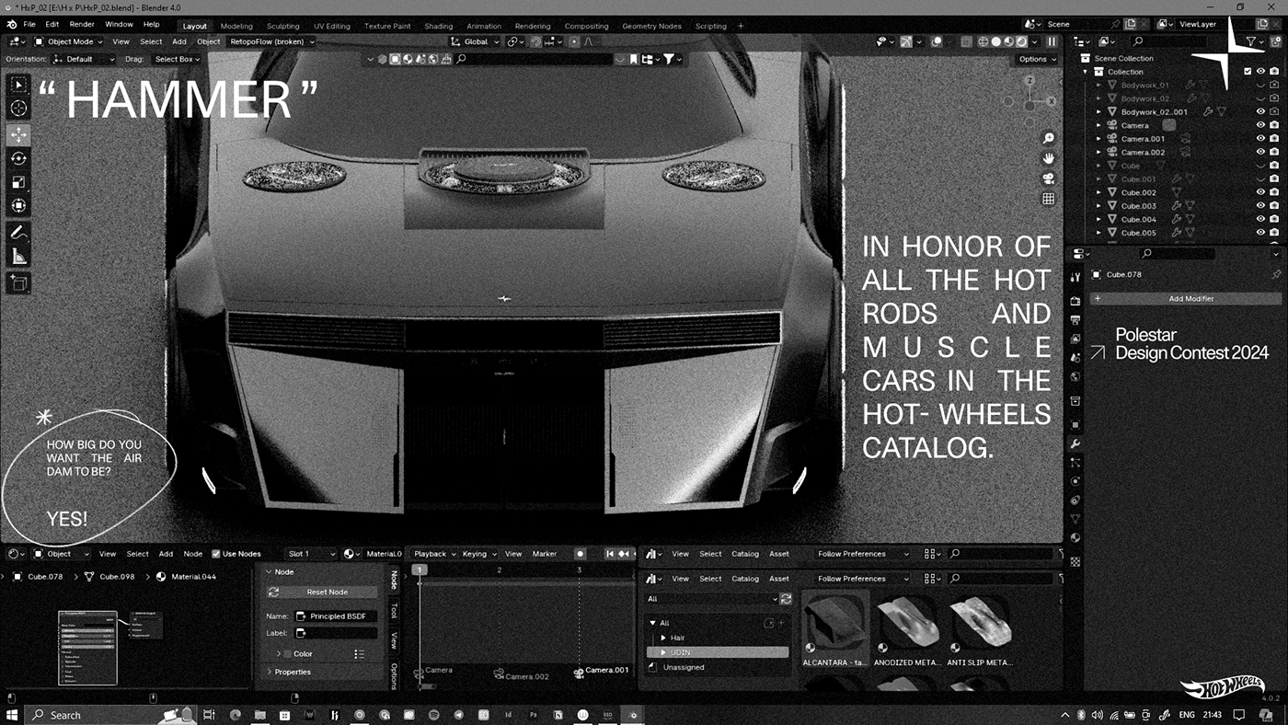This screenshot has height=725, width=1288.
Task: Open the viewport Options dropdown
Action: point(1037,59)
